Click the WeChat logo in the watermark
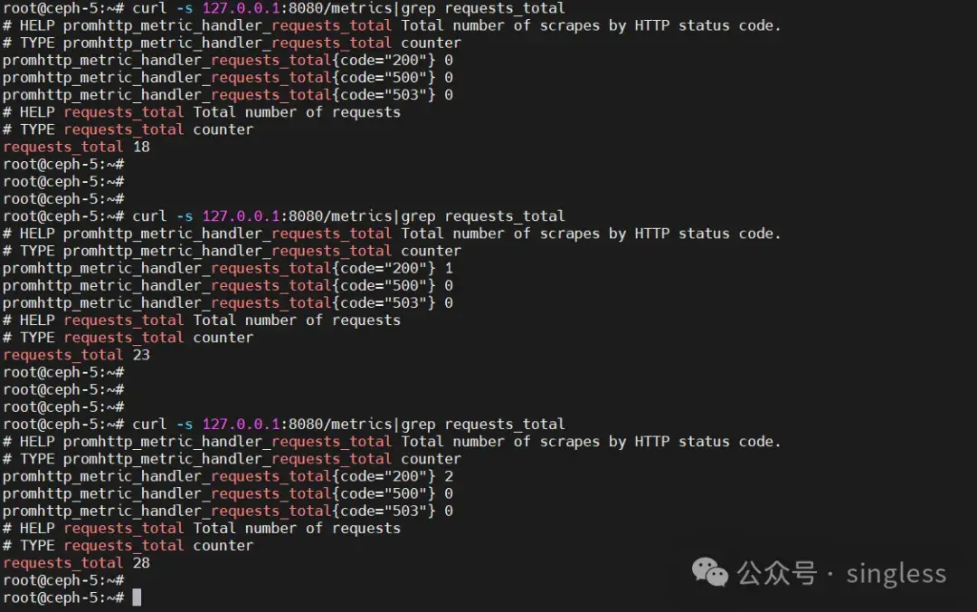977x612 pixels. 710,572
